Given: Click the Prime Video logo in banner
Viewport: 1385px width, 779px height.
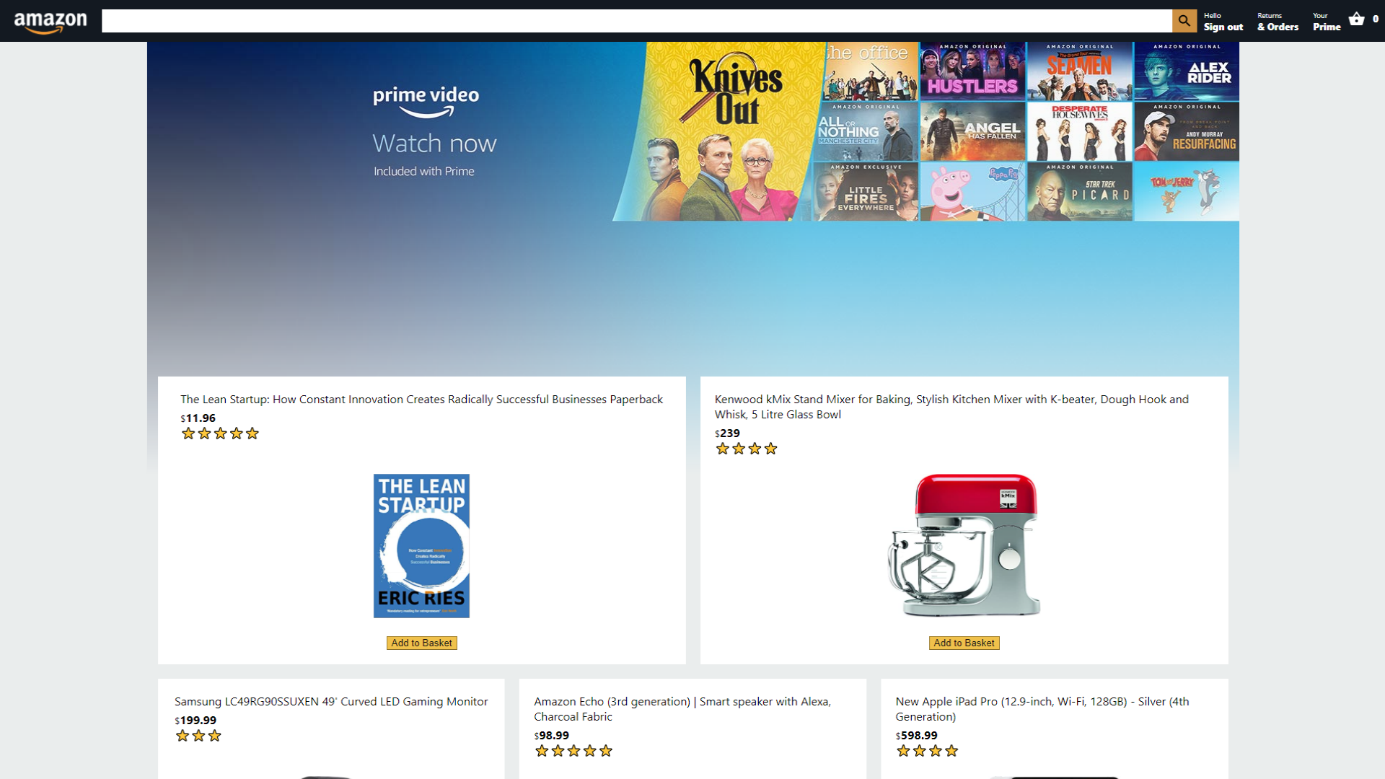Looking at the screenshot, I should (426, 102).
